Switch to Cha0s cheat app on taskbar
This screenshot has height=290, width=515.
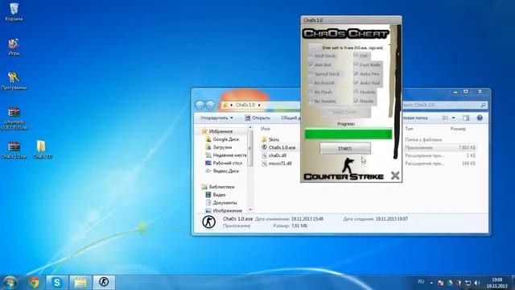104,283
